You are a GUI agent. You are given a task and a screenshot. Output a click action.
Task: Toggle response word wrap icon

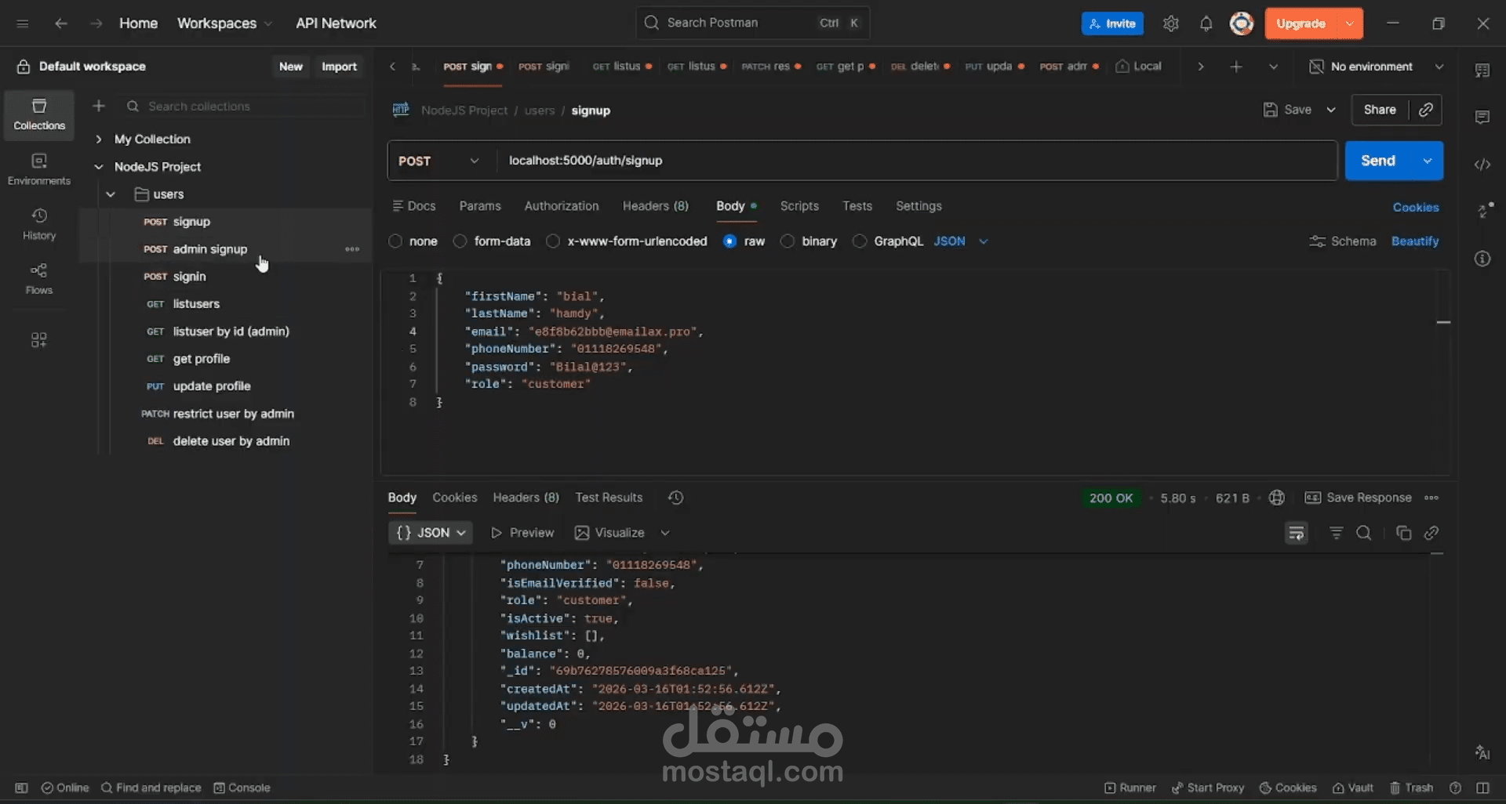click(1297, 533)
